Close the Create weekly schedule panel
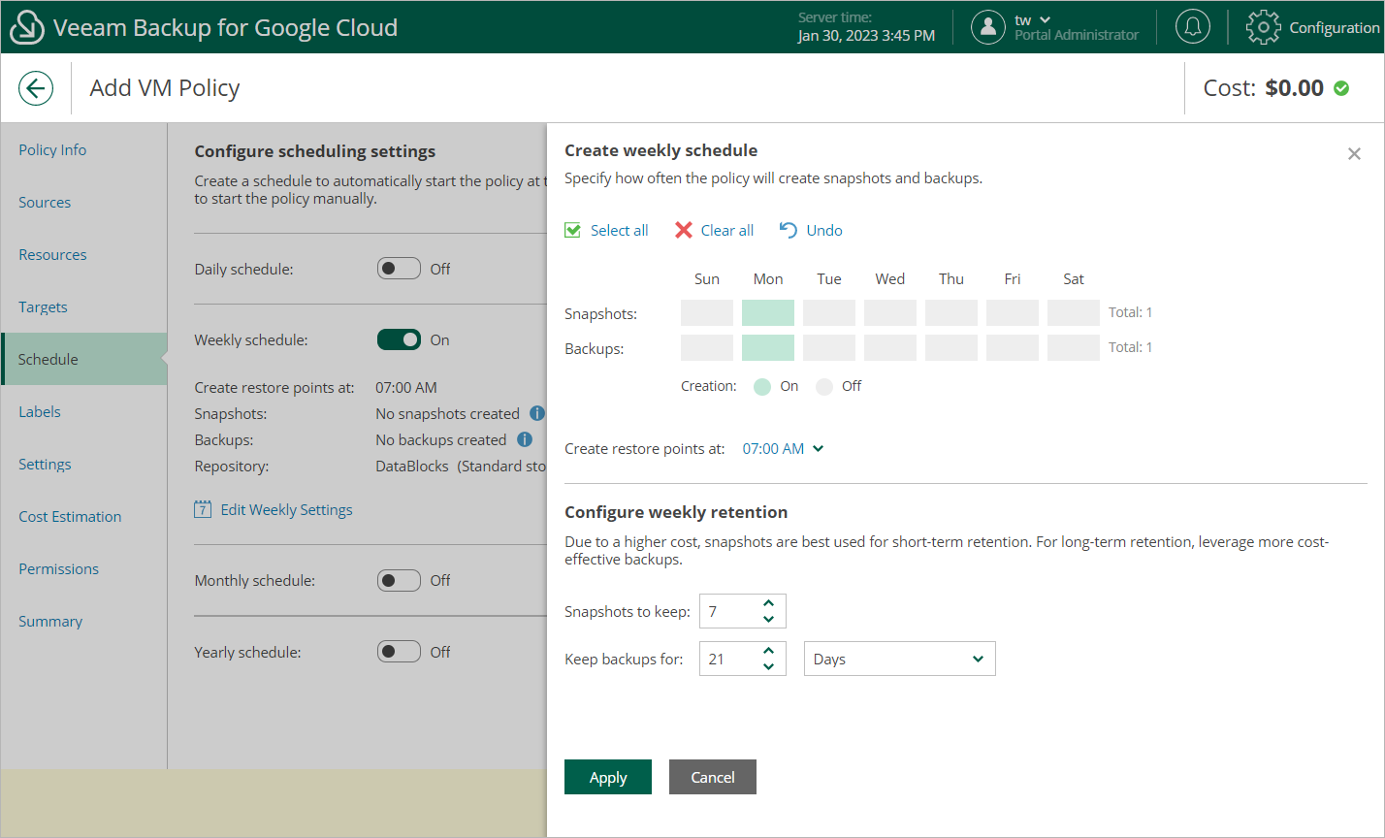This screenshot has width=1385, height=838. pos(1354,154)
